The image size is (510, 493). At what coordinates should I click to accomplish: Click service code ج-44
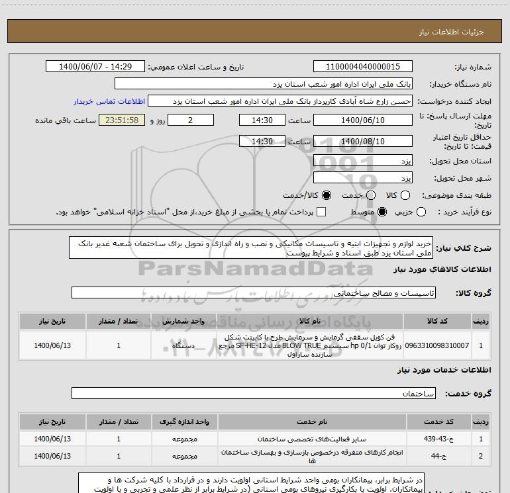tap(438, 456)
